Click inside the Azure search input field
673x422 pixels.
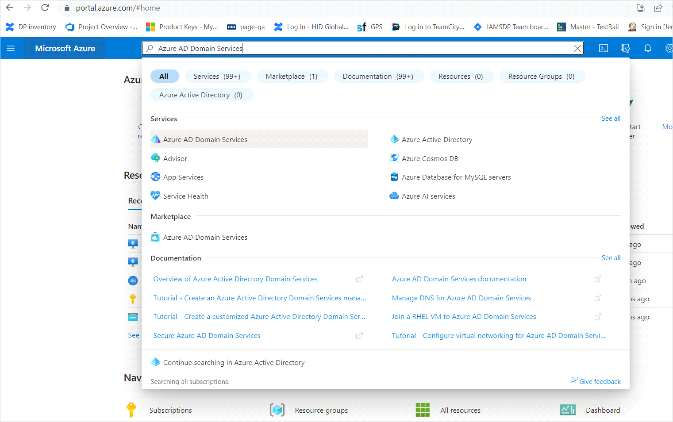[354, 48]
